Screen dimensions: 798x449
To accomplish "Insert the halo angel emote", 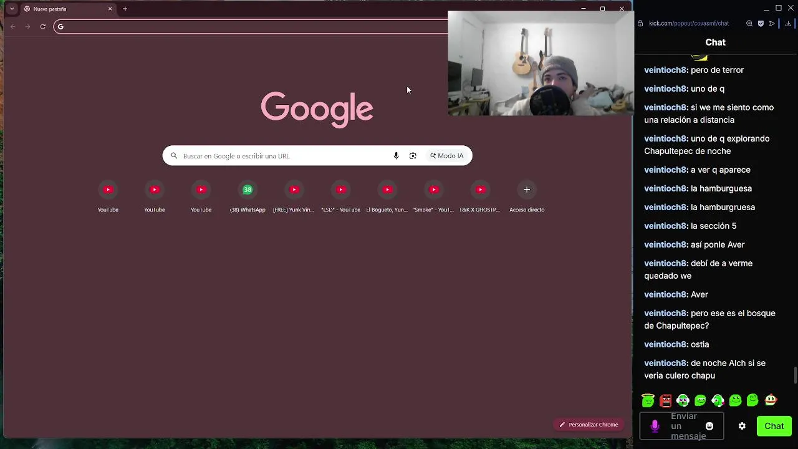I will [x=648, y=400].
